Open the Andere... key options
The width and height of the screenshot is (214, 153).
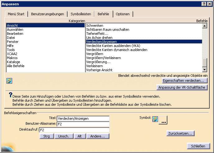[x=98, y=136]
